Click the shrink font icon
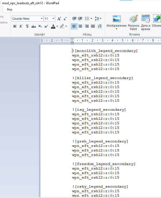Viewport: 161px width, 198px height. (x=65, y=19)
